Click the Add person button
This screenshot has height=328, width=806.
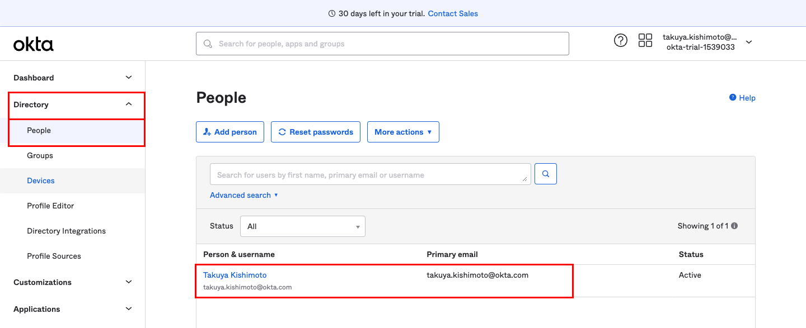click(230, 132)
